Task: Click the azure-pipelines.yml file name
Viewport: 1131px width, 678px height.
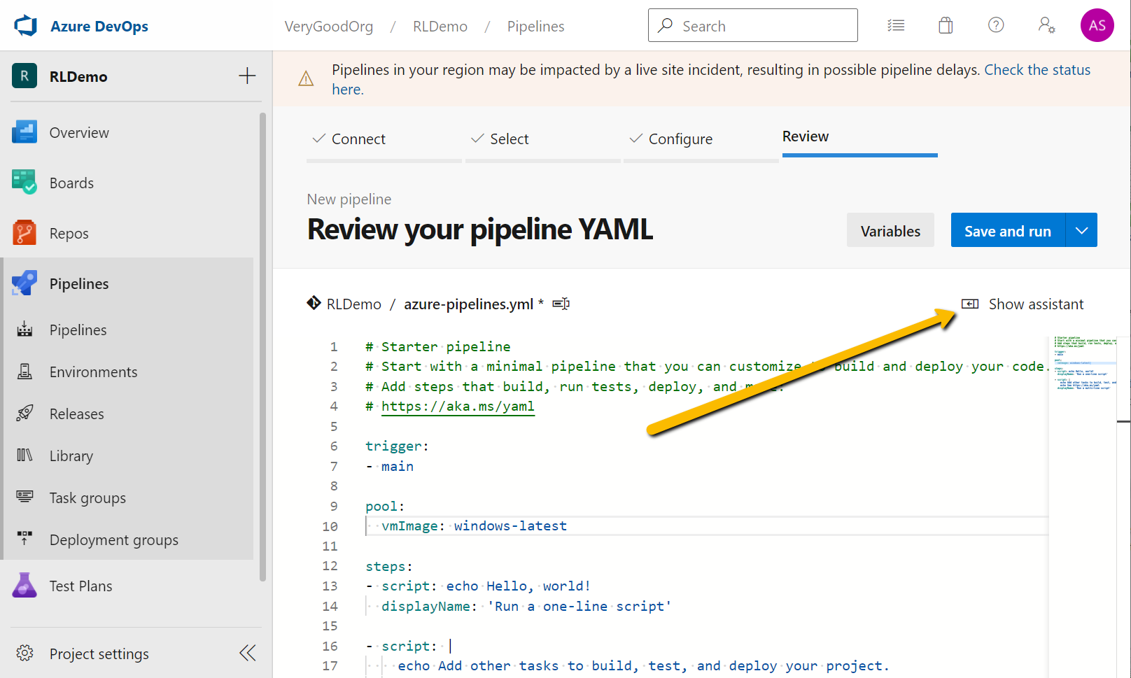Action: (468, 304)
